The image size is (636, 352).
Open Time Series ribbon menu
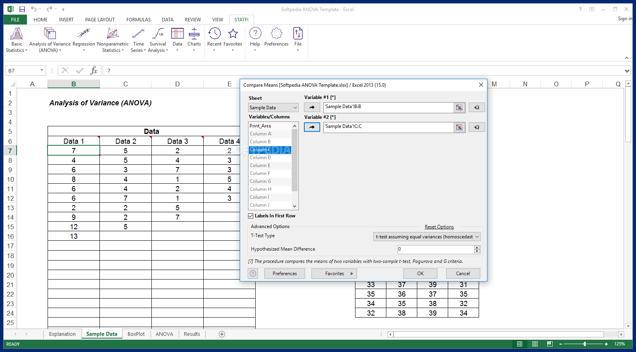(138, 40)
